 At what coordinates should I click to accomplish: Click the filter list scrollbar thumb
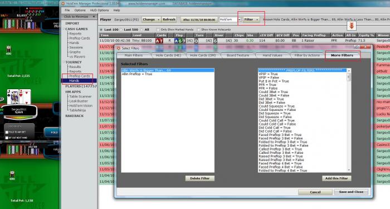pos(349,77)
